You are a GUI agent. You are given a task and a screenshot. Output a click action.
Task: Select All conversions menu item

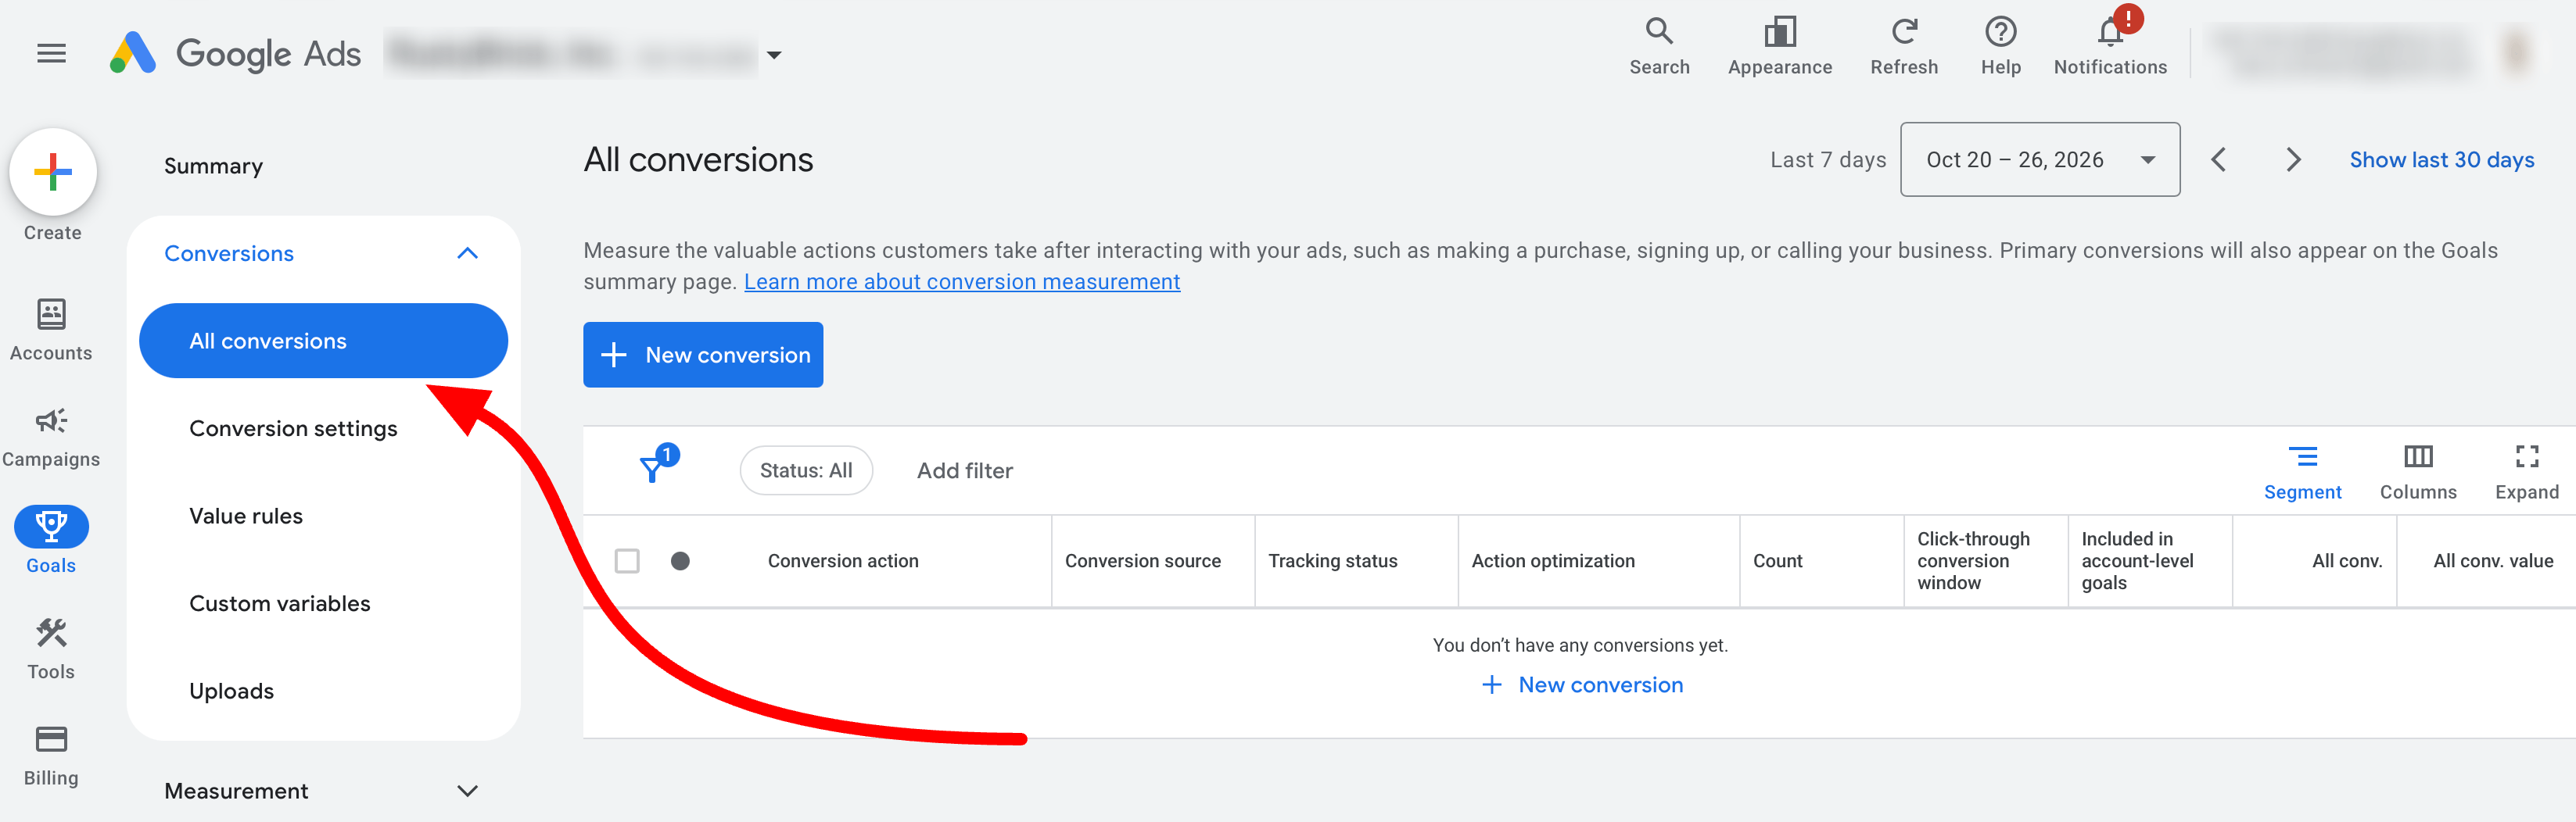coord(323,341)
